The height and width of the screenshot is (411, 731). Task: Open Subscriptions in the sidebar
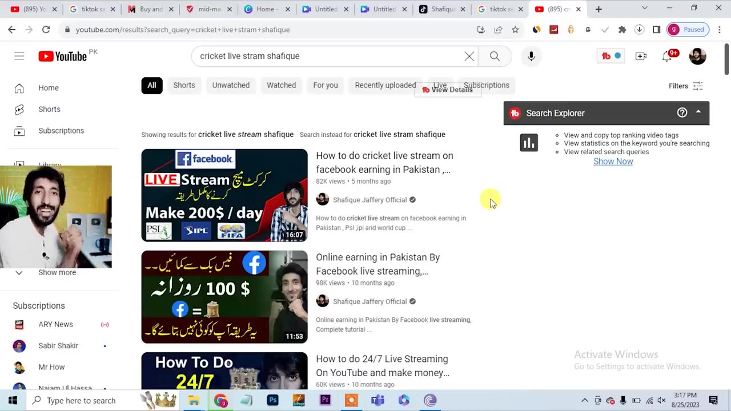click(x=61, y=131)
